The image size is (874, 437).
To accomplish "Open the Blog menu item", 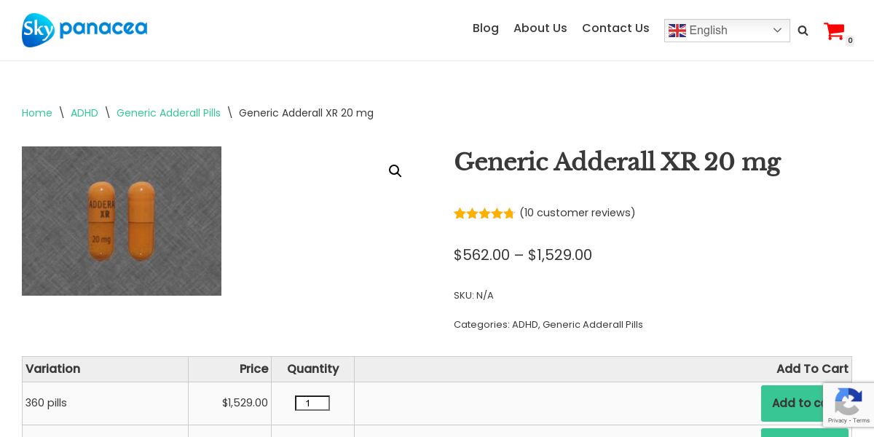I will [485, 28].
